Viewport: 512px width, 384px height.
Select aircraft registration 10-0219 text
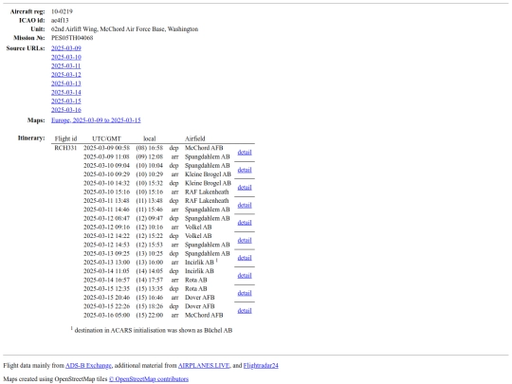pyautogui.click(x=62, y=11)
